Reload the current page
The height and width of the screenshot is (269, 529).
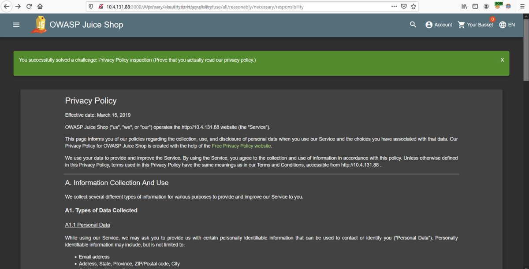(x=29, y=7)
